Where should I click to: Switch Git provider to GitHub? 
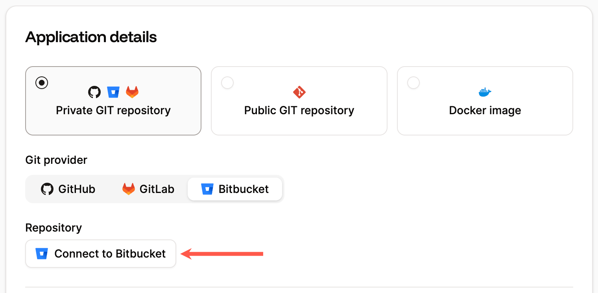pos(68,189)
